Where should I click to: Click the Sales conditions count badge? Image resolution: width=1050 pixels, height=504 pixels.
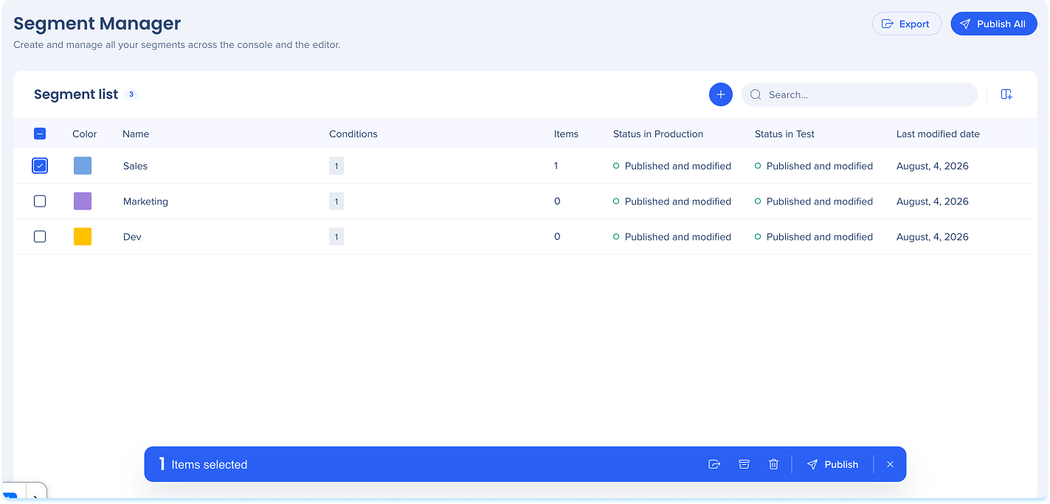click(x=336, y=166)
